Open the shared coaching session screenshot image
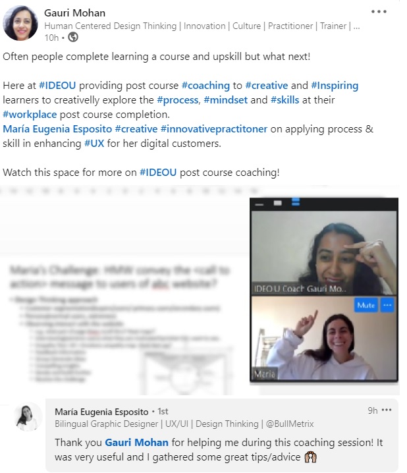Screen dimensions: 407x473 click(x=200, y=291)
